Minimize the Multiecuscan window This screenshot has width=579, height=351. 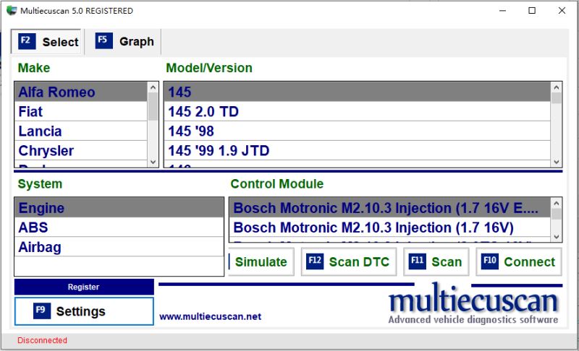coord(502,11)
